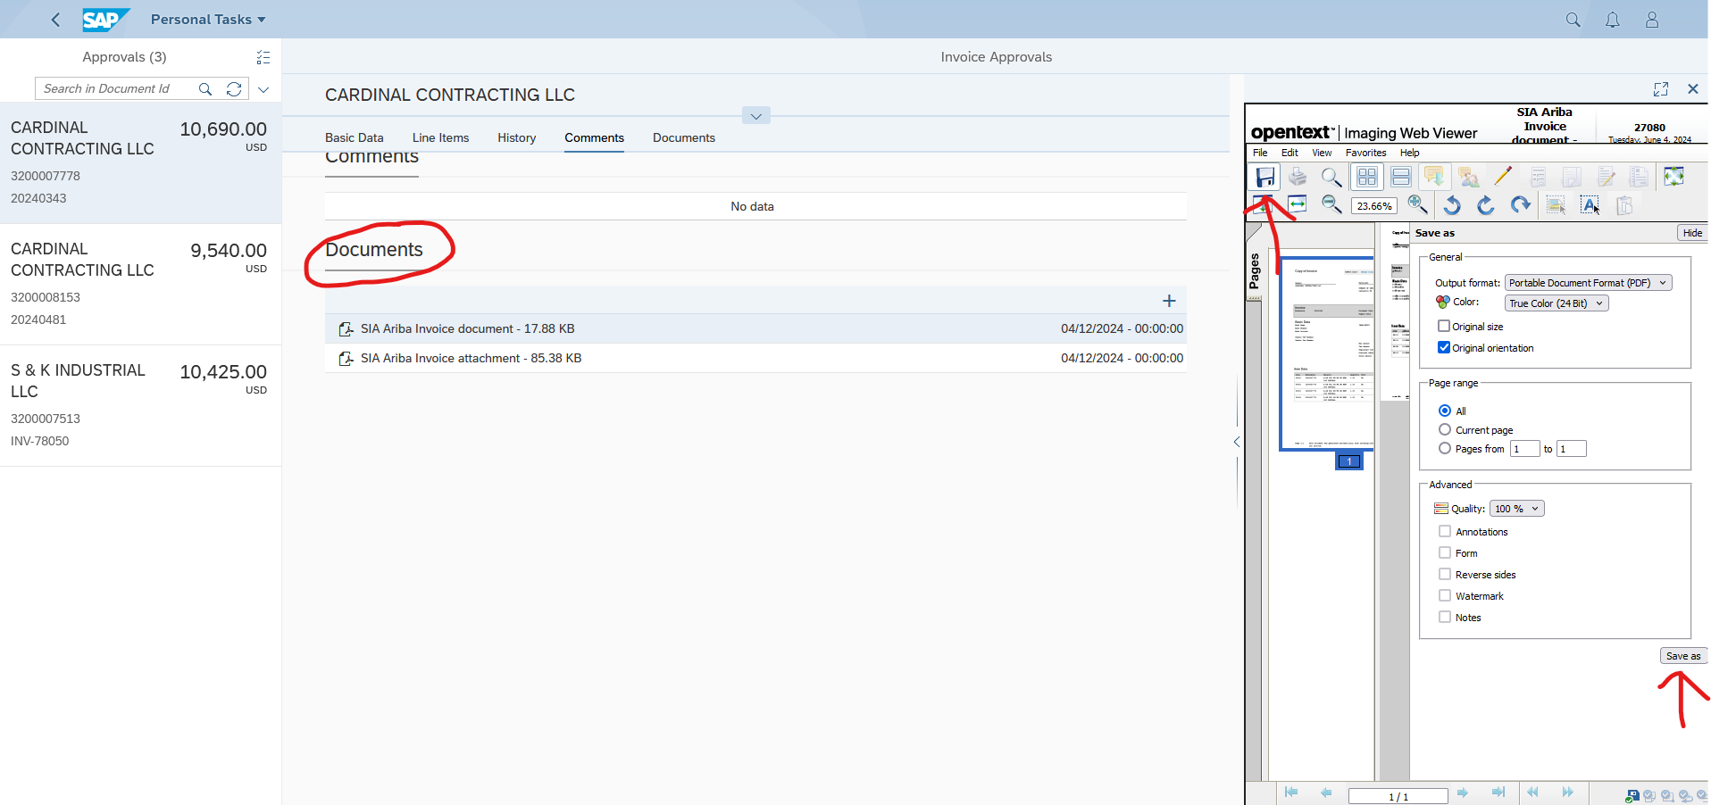Open SAP notifications bell
Screen dimensions: 1711x805
pyautogui.click(x=1612, y=20)
